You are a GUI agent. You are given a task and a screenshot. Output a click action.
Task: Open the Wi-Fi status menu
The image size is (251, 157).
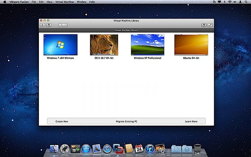230,2
